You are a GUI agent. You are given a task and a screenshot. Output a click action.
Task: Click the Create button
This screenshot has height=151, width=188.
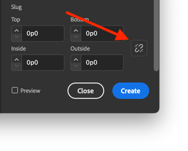tap(131, 91)
